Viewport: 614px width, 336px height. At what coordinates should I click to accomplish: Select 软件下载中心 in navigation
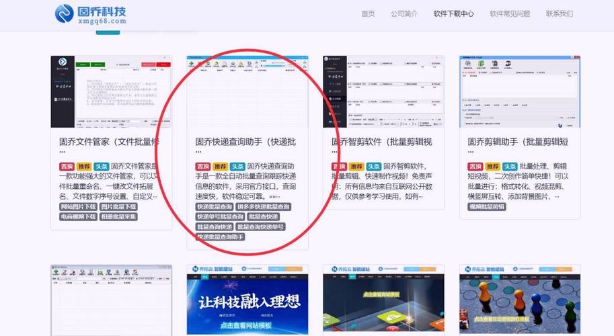pyautogui.click(x=453, y=13)
